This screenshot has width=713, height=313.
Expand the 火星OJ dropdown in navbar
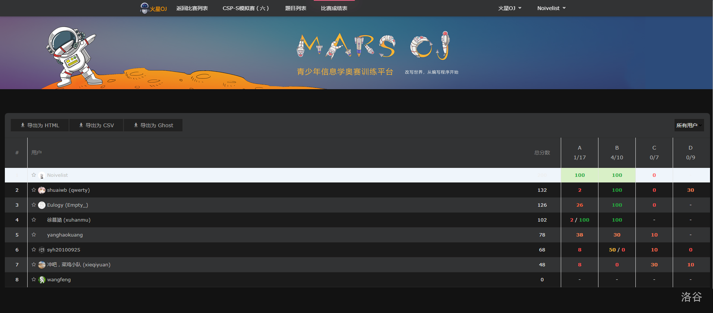pyautogui.click(x=510, y=8)
